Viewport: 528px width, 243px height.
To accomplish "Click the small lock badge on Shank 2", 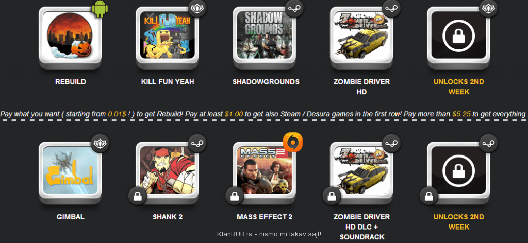I will (x=137, y=196).
